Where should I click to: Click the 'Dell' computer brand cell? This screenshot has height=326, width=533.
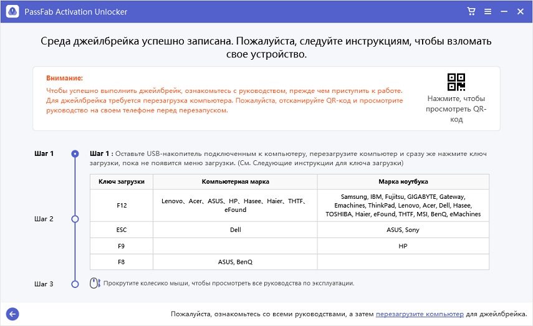(x=235, y=230)
